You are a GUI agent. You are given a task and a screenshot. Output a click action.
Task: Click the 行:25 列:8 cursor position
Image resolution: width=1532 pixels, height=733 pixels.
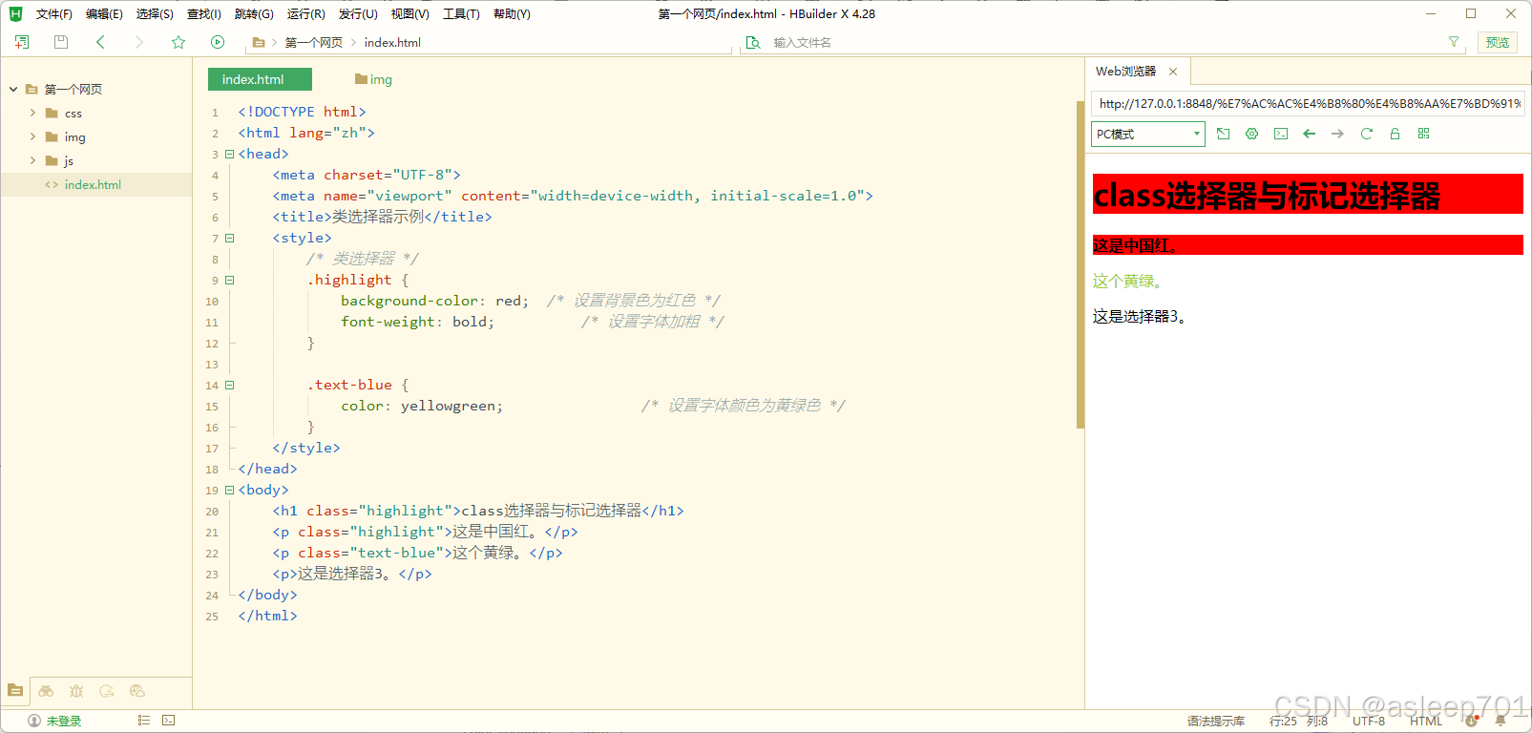click(x=1298, y=721)
